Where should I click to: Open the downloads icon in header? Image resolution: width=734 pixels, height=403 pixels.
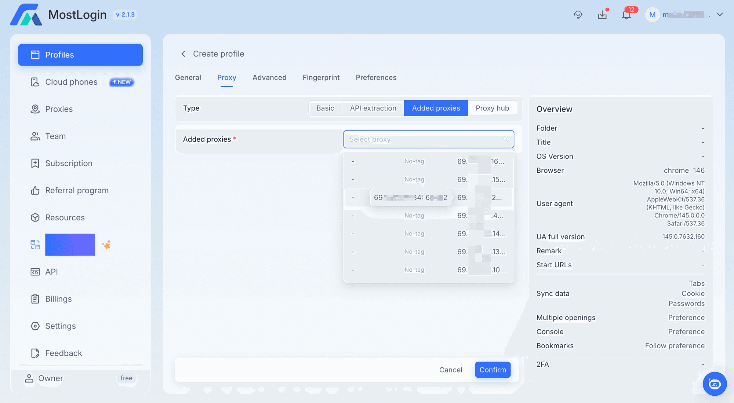[602, 15]
